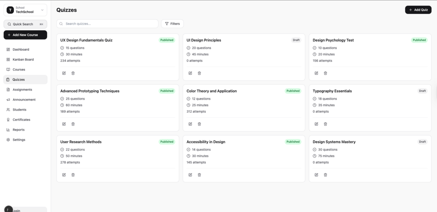Delete the UI Design Principles quiz
Screen dimensions: 437x212
tap(199, 73)
